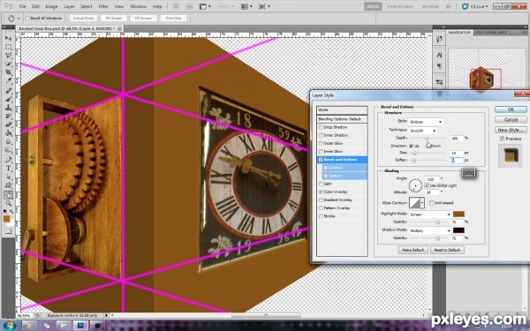Switch to the Navigator panel tab
The height and width of the screenshot is (331, 530).
pos(459,33)
